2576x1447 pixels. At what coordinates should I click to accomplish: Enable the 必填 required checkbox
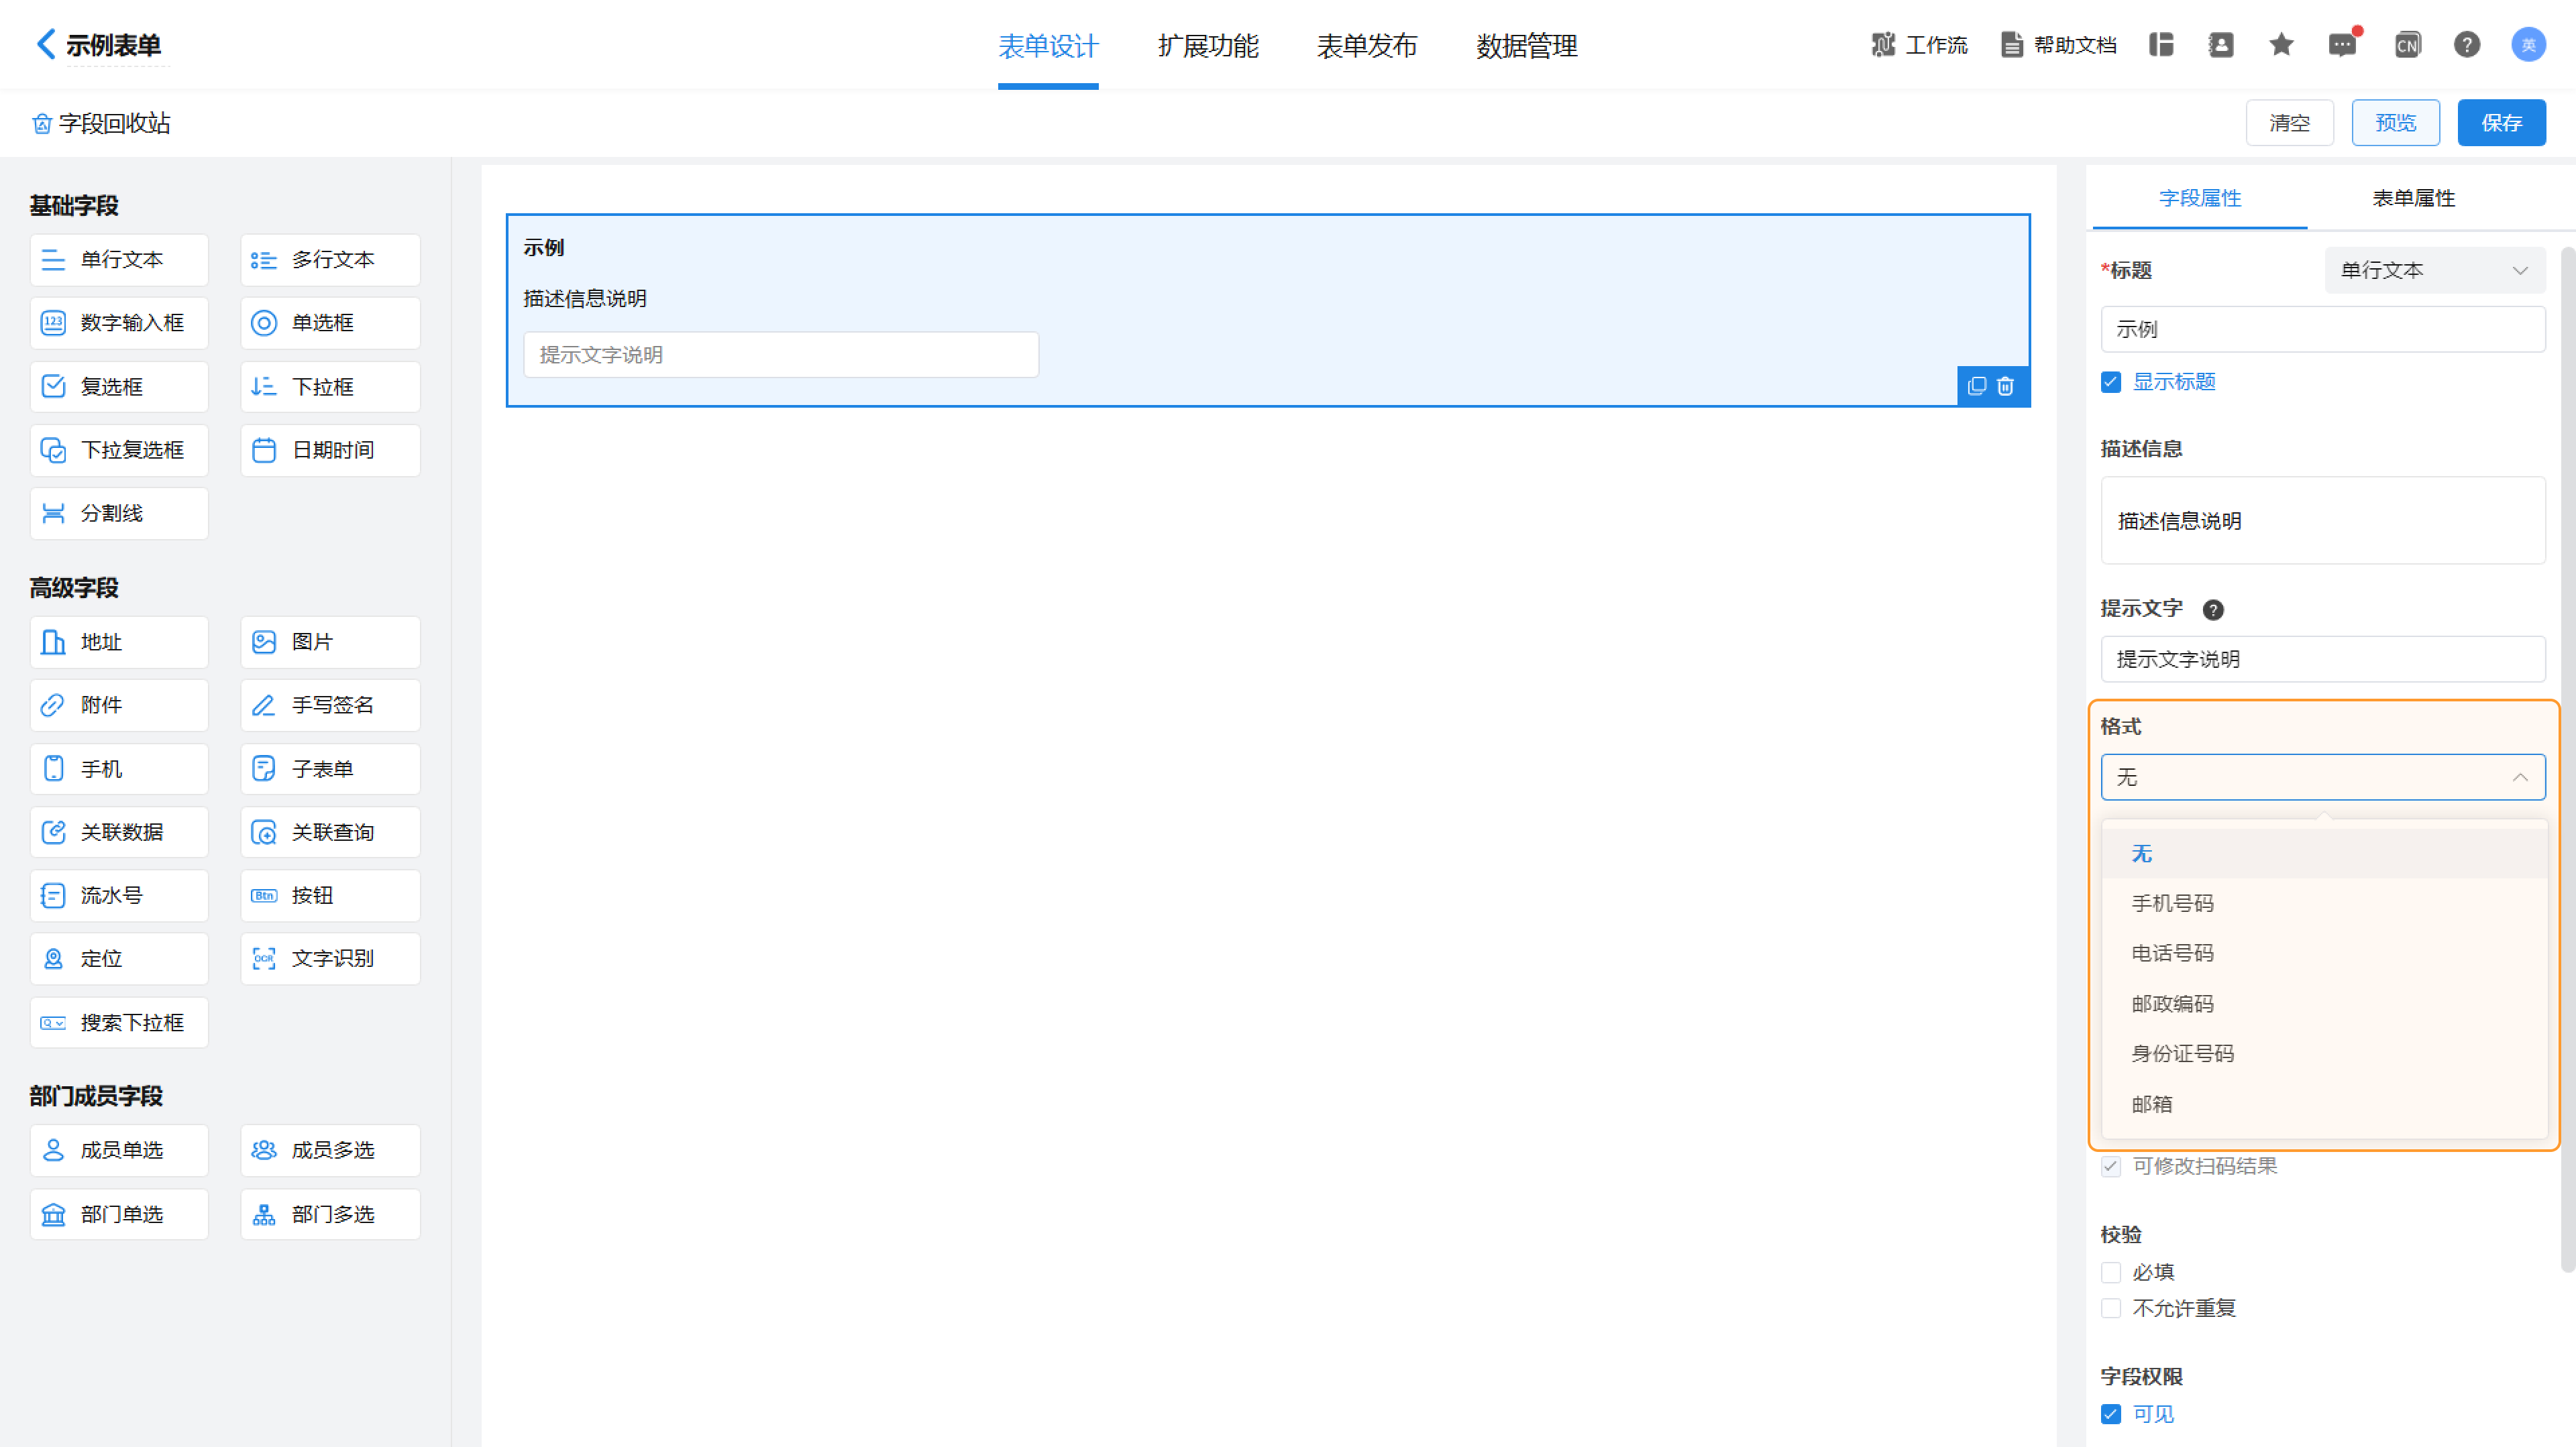pos(2111,1273)
